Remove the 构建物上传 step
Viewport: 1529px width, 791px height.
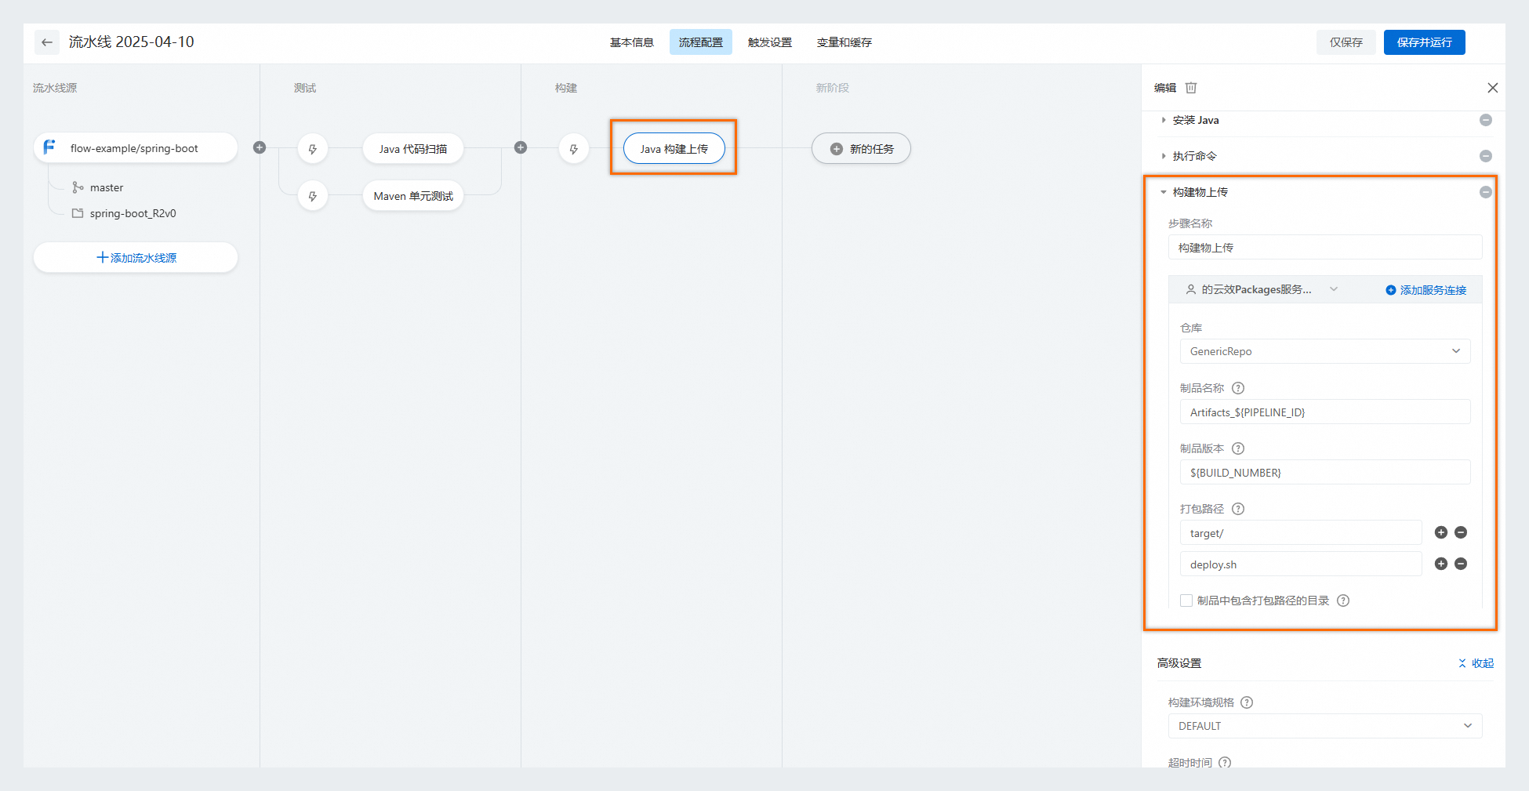point(1485,192)
